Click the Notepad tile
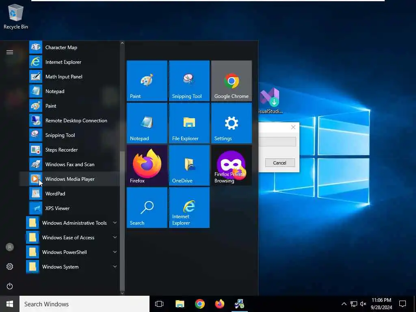Screen dimensions: 416x312 [147, 123]
